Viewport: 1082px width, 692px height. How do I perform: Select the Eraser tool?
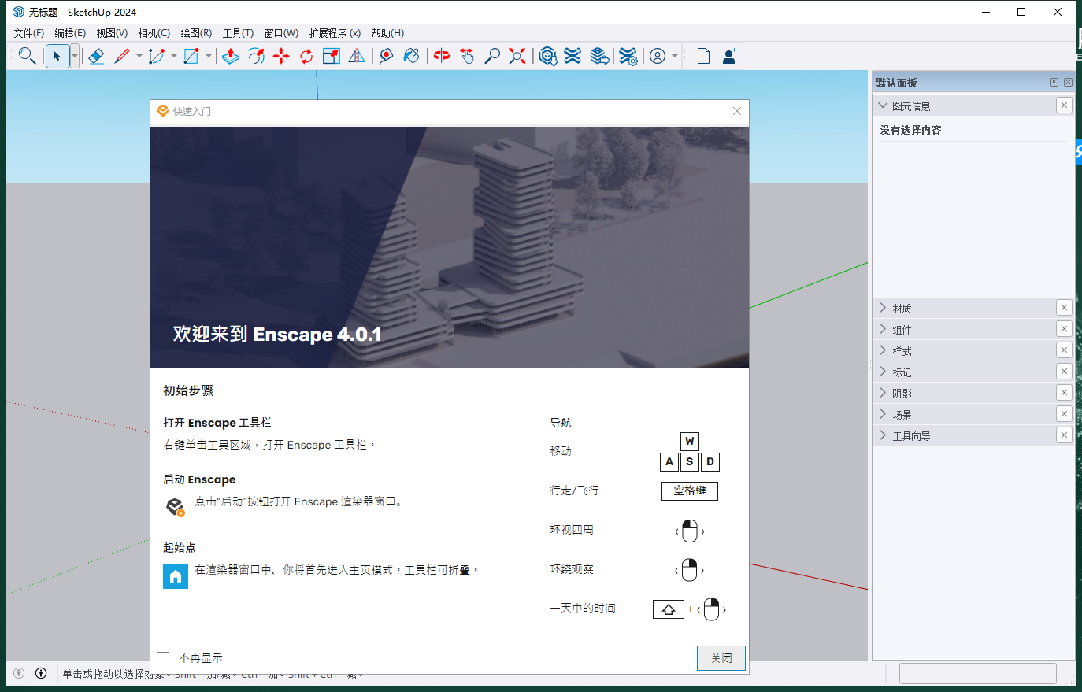pyautogui.click(x=96, y=56)
